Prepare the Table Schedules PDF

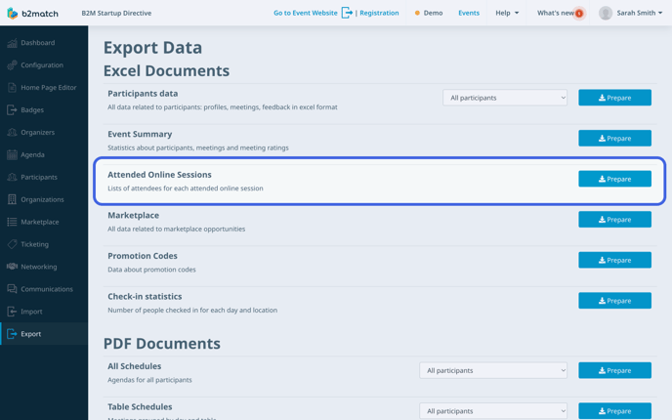click(x=614, y=411)
